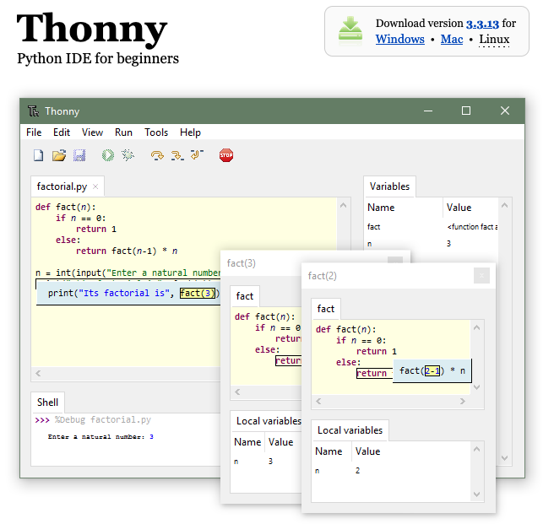Close the fact(3) frame window
Screen dimensions: 554x524
pos(395,260)
